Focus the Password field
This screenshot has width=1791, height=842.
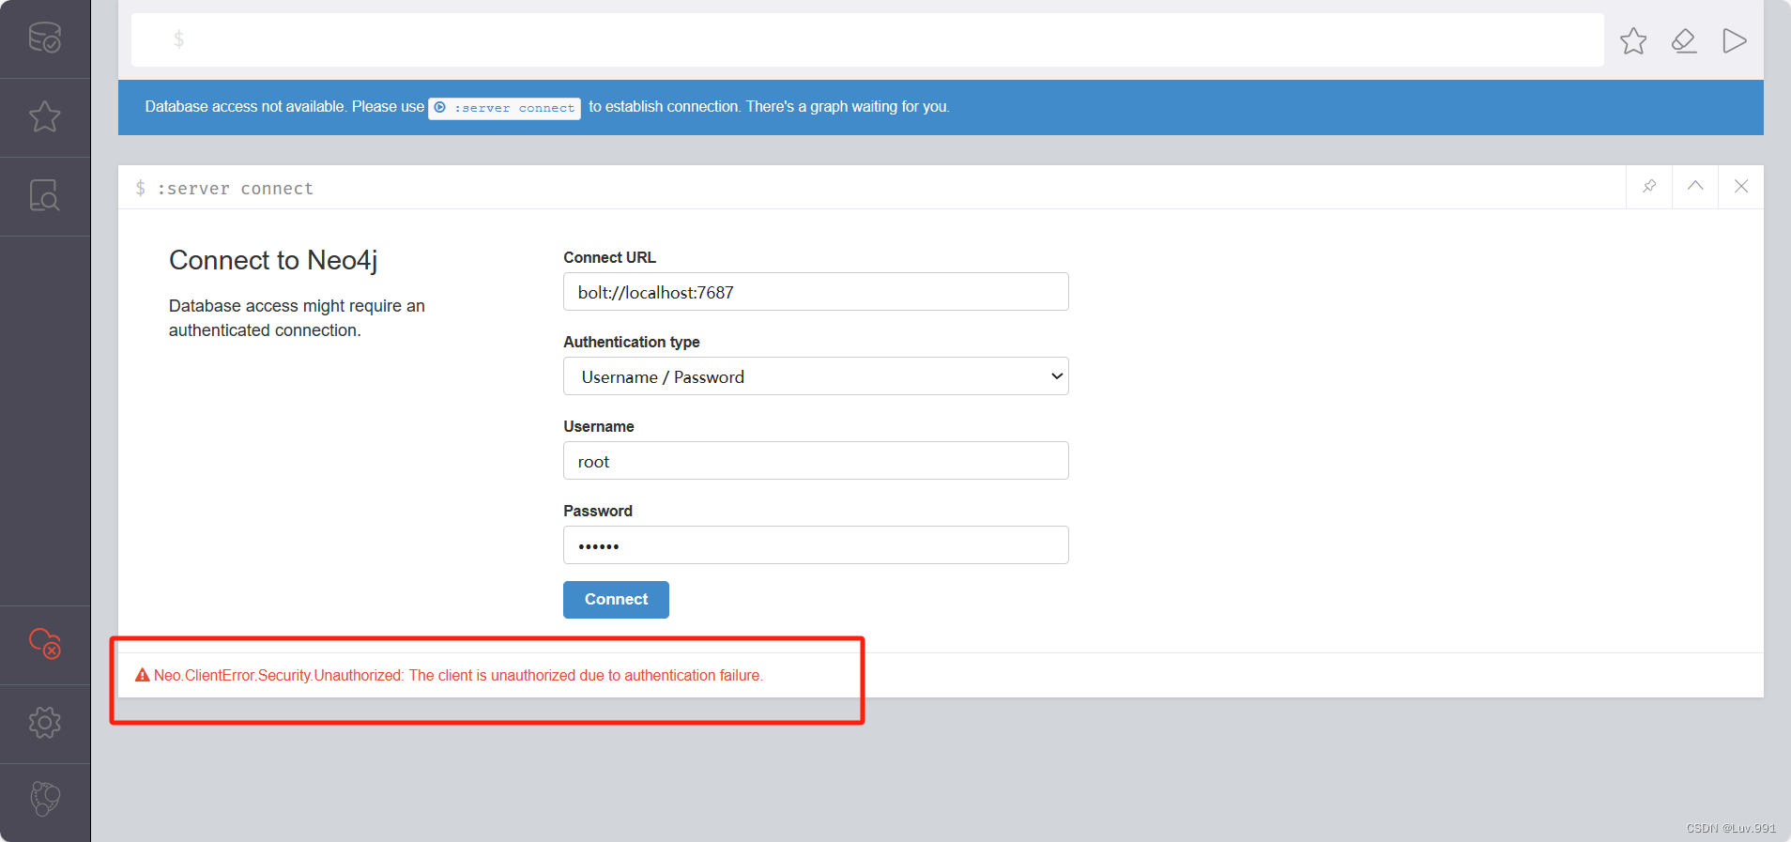(816, 545)
